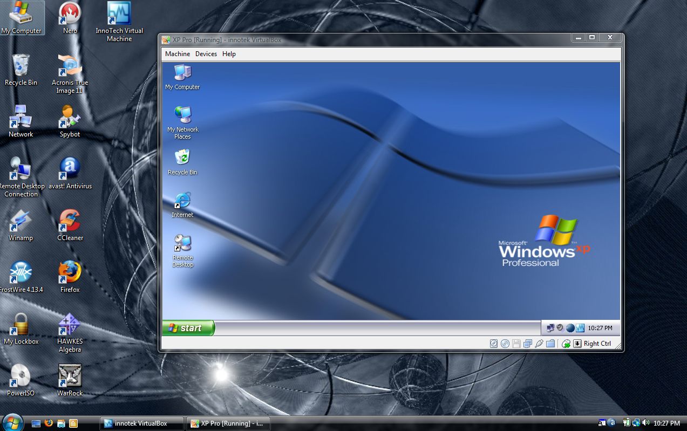Click the XP guest clock showing 10:27 PM
The image size is (687, 431).
point(600,328)
